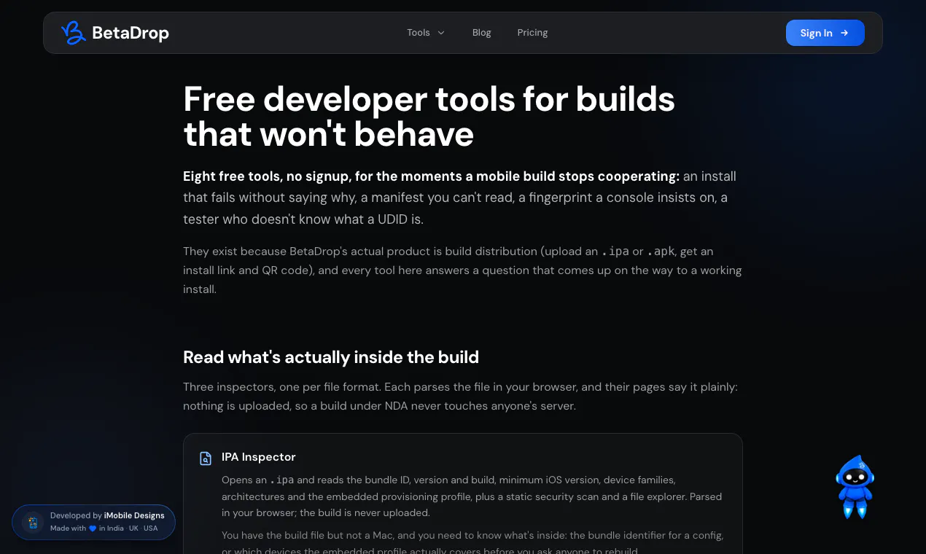This screenshot has height=554, width=926.
Task: Open the IPA Inspector tool card
Action: pos(463,494)
